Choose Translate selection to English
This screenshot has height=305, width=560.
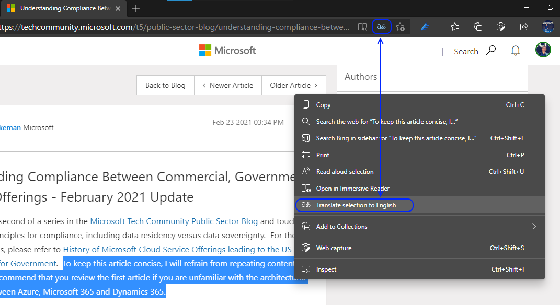tap(420, 205)
